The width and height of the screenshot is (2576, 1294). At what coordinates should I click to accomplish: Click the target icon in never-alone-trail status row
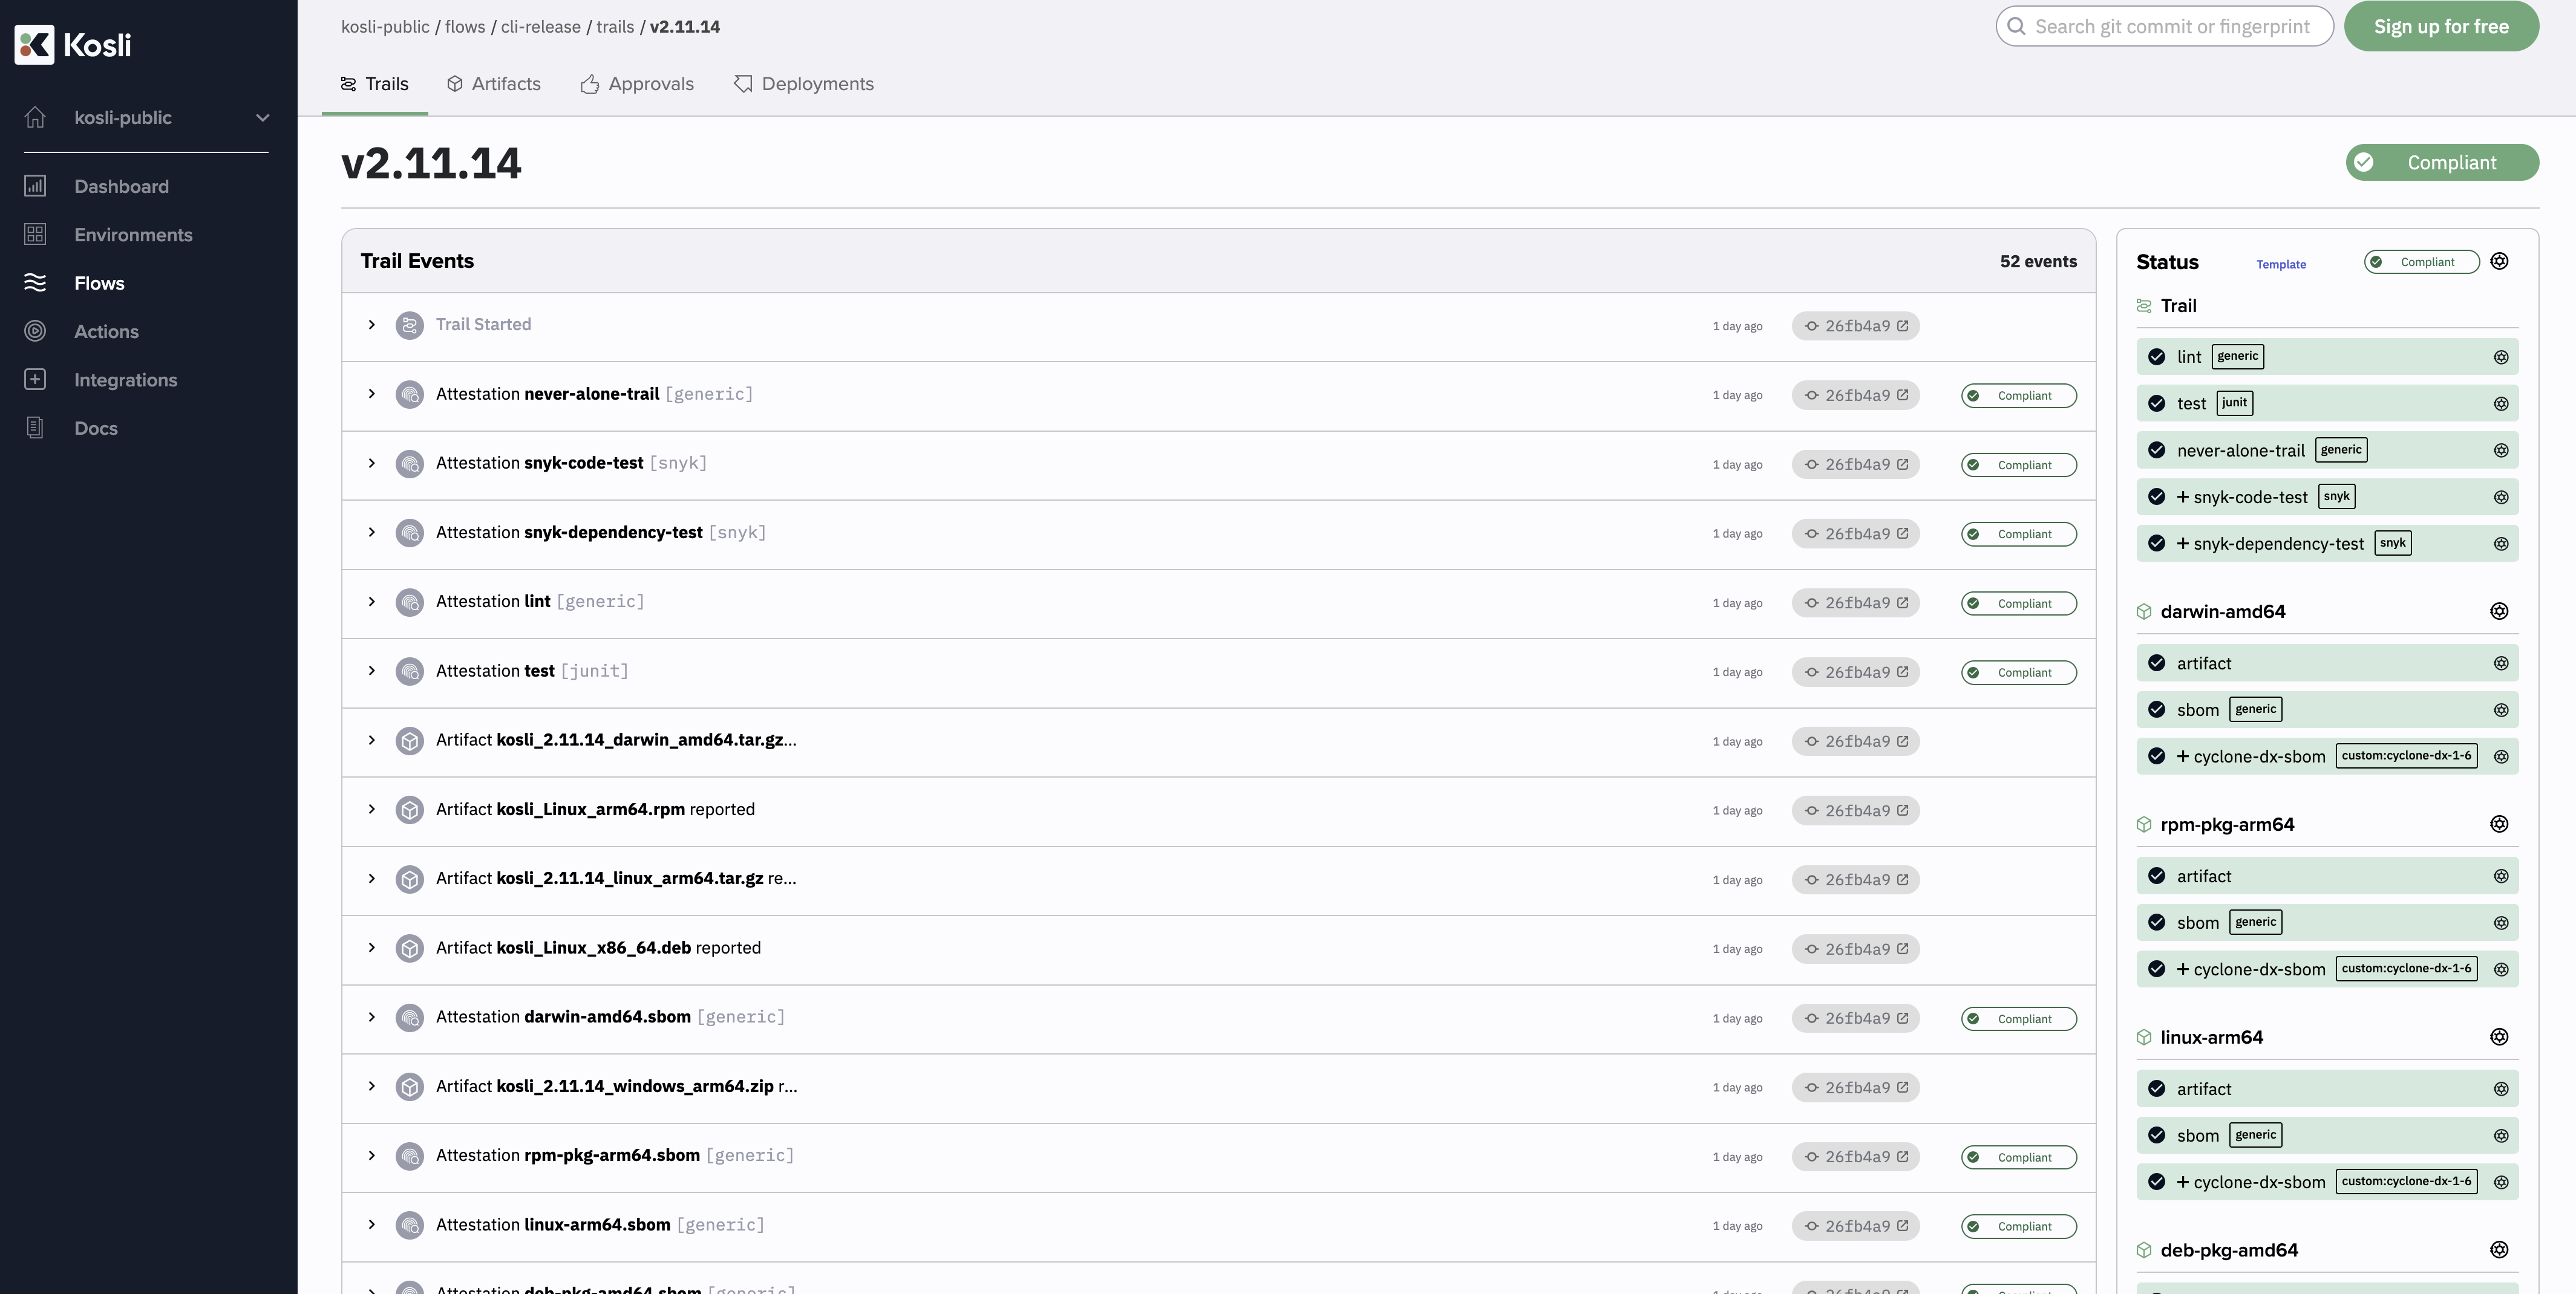point(2500,450)
